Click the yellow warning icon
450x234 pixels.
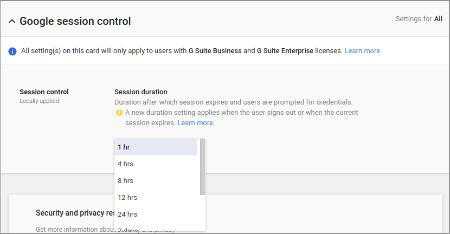pyautogui.click(x=119, y=113)
